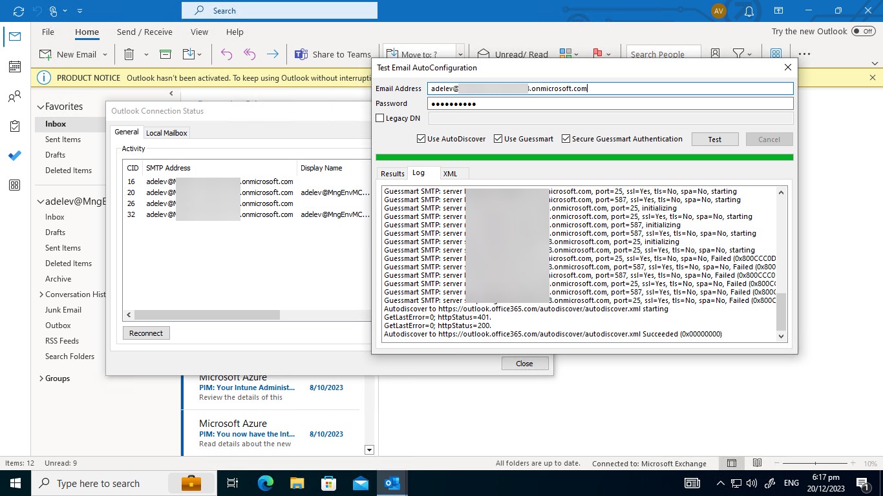Click Close button in Connection Status window
883x496 pixels.
(x=524, y=364)
